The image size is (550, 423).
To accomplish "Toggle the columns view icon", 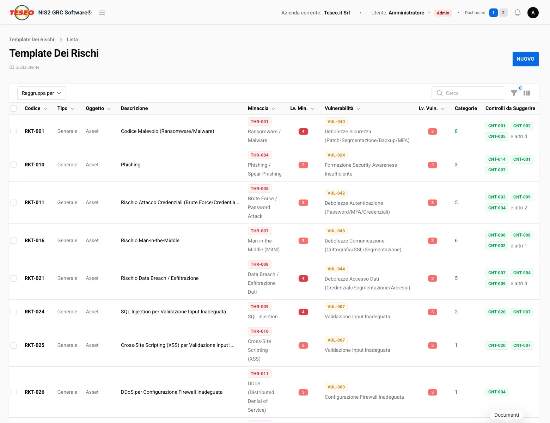I will click(527, 93).
